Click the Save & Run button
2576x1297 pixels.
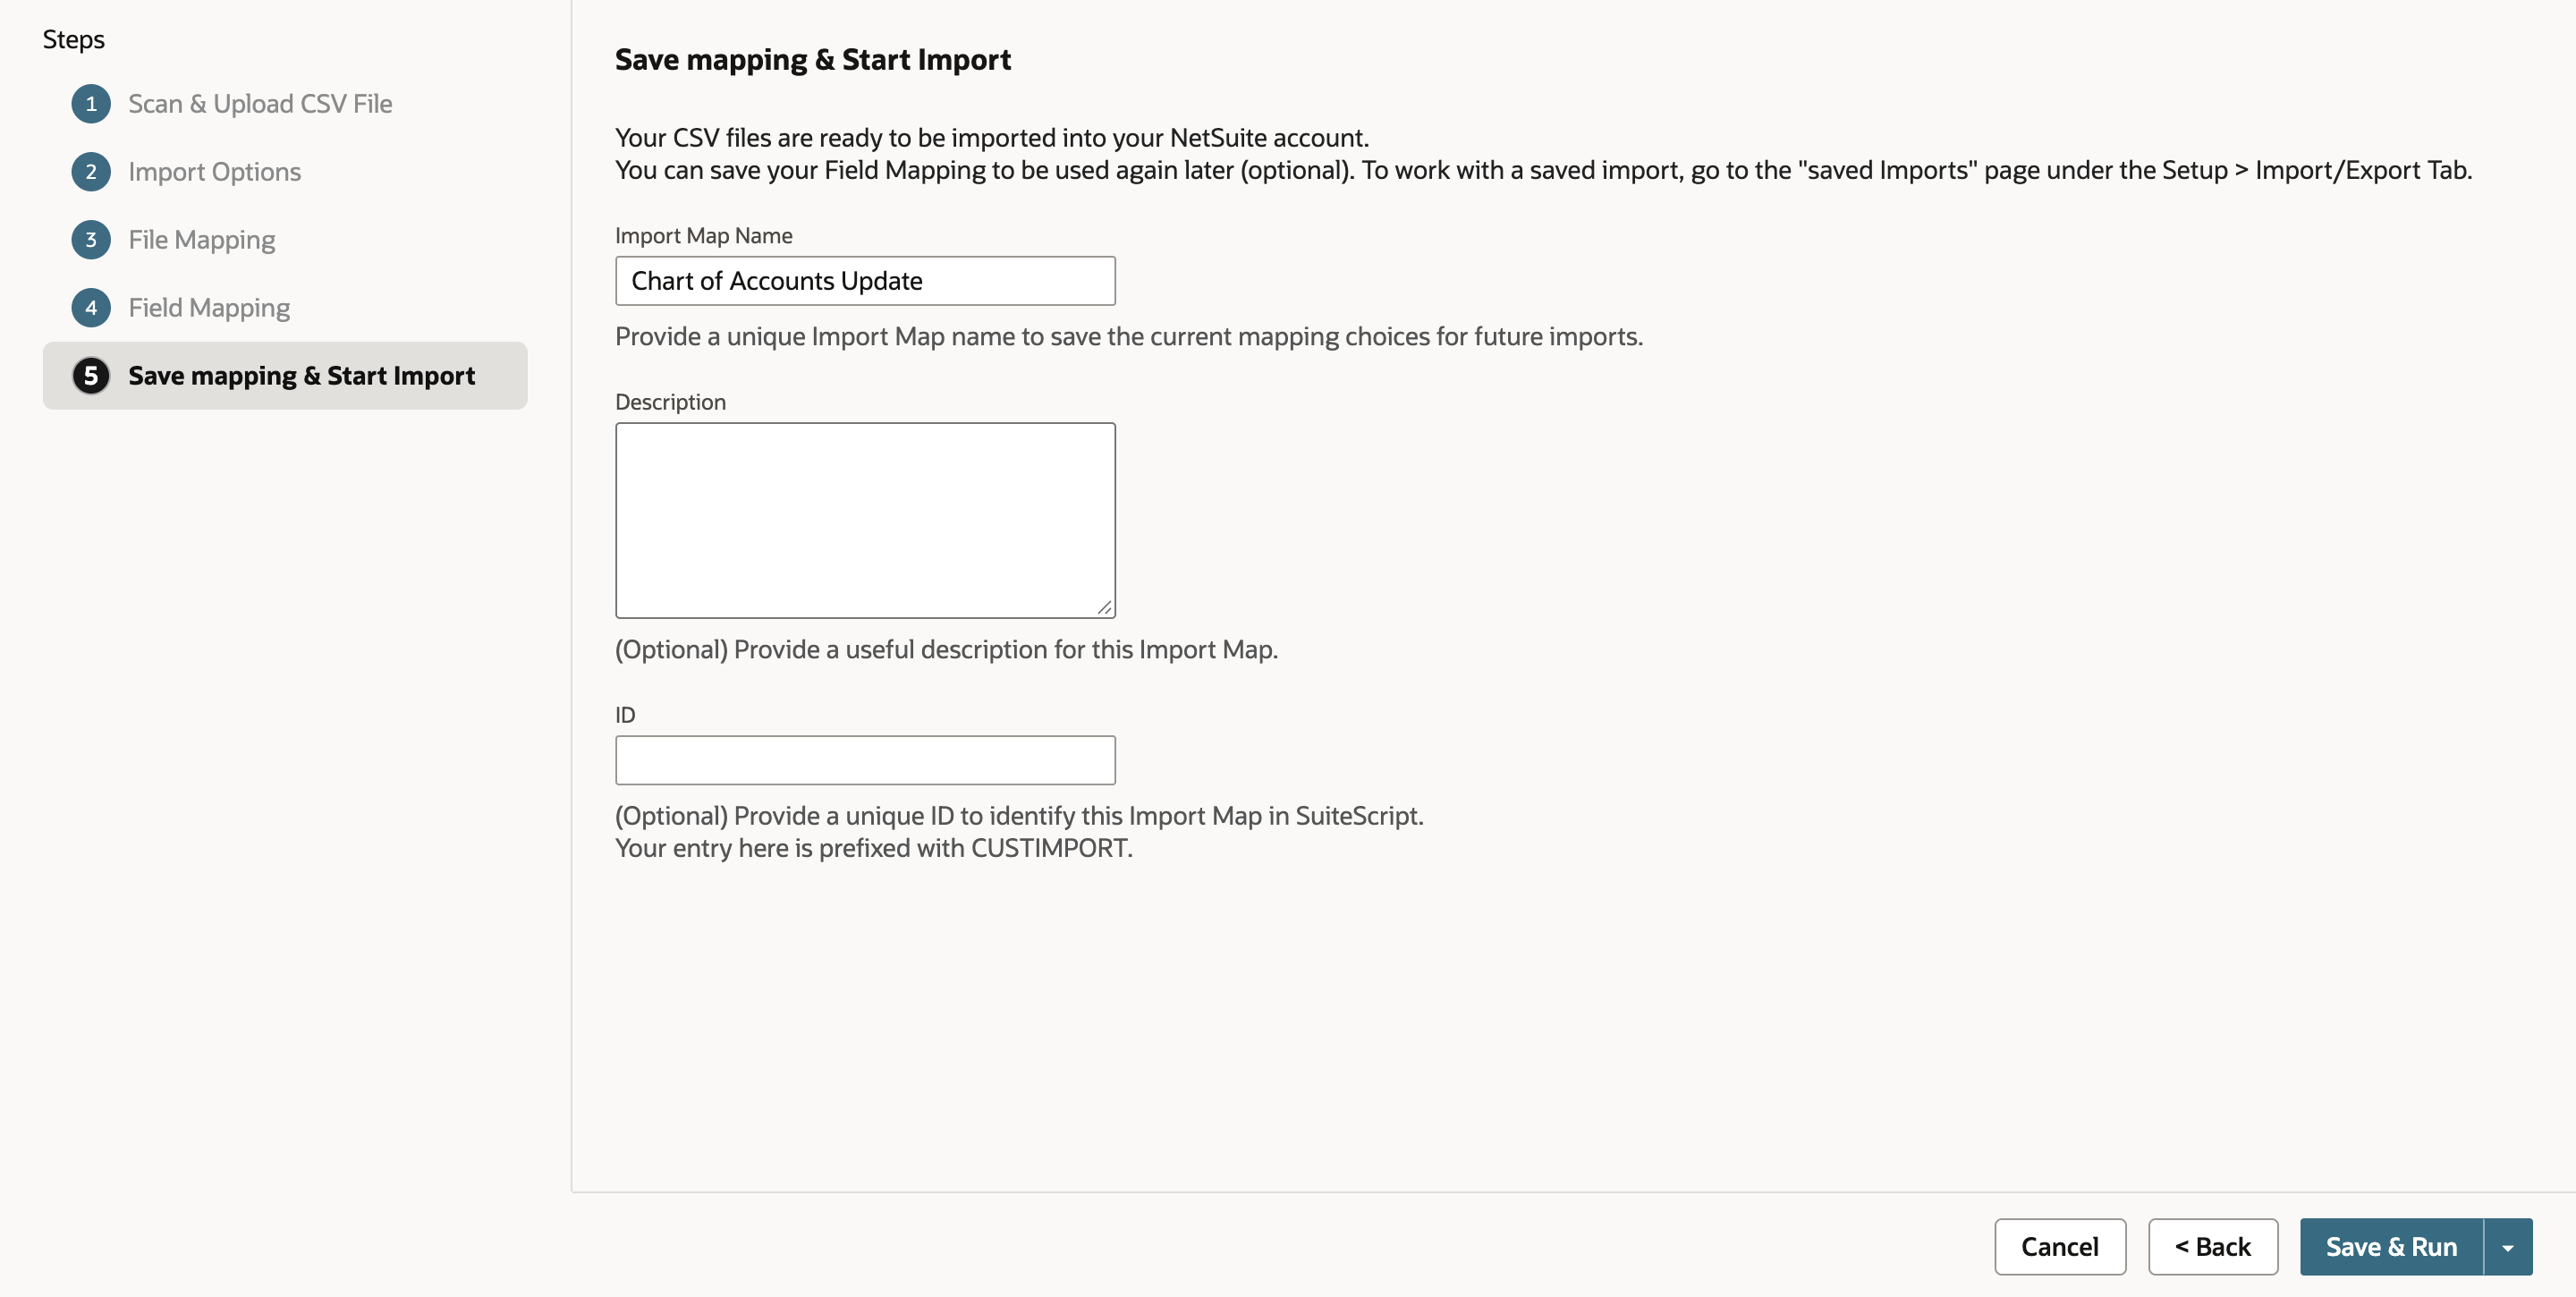pyautogui.click(x=2391, y=1247)
